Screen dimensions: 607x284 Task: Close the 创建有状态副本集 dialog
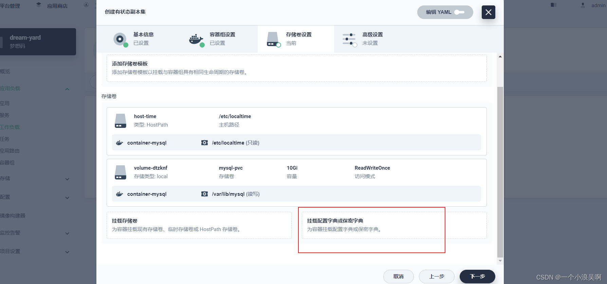pos(488,12)
